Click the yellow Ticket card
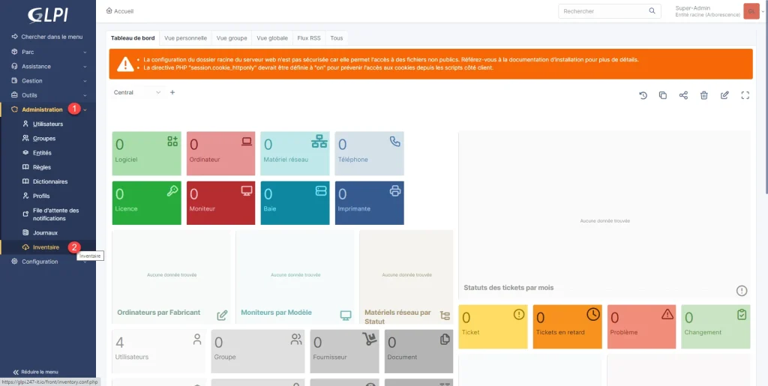This screenshot has width=768, height=386. pos(493,327)
